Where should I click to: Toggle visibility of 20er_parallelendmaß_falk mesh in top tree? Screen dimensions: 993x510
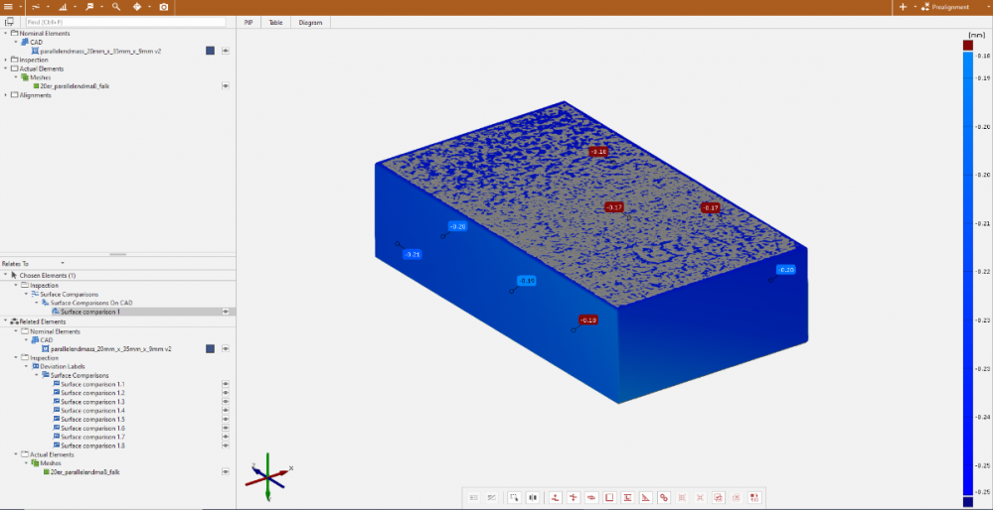pyautogui.click(x=226, y=86)
